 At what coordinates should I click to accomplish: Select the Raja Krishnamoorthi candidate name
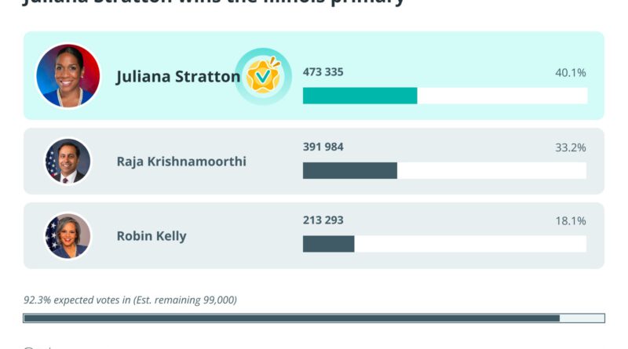pyautogui.click(x=181, y=162)
